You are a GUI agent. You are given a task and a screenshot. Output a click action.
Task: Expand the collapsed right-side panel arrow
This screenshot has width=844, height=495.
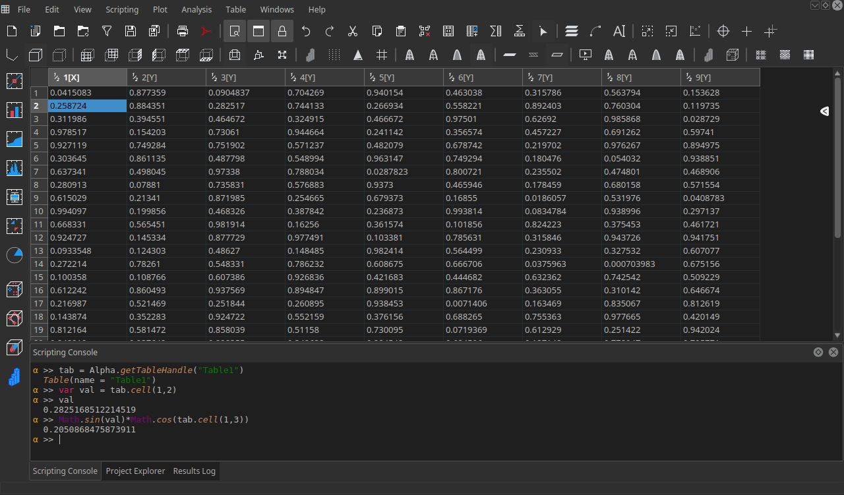click(824, 111)
